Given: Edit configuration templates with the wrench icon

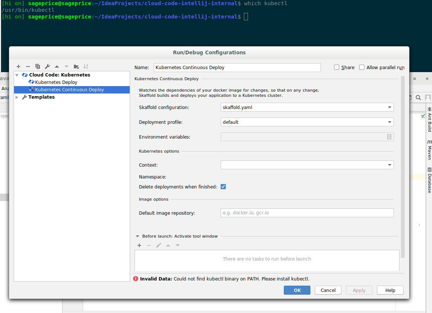Looking at the screenshot, I should pos(47,67).
